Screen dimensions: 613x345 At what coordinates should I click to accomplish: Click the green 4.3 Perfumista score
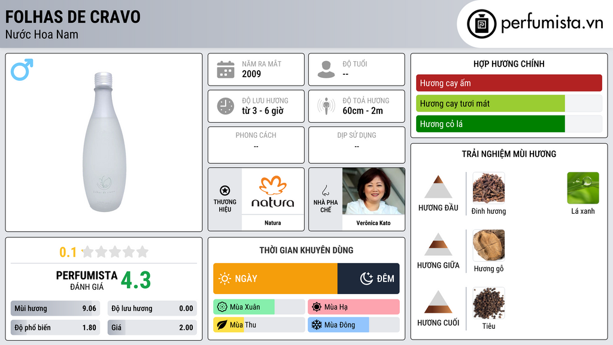tap(136, 280)
